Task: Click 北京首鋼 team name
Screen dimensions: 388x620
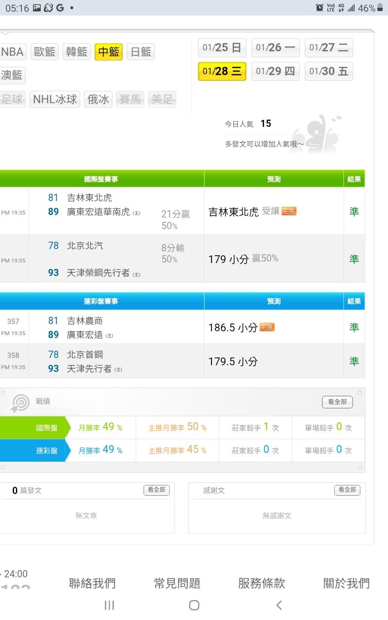Action: point(85,355)
